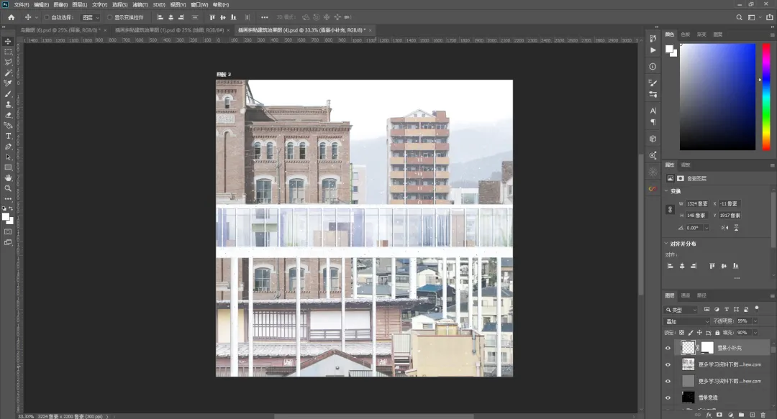The width and height of the screenshot is (777, 419).
Task: Select the Brush tool
Action: [9, 93]
